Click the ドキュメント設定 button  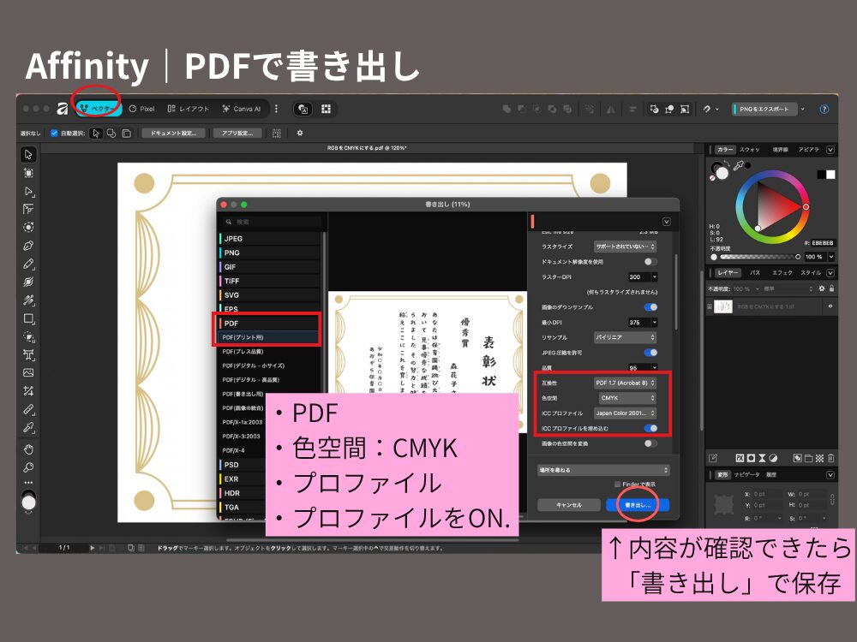pos(173,133)
